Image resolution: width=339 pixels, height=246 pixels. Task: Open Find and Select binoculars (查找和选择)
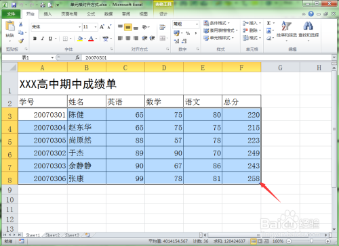(x=308, y=30)
